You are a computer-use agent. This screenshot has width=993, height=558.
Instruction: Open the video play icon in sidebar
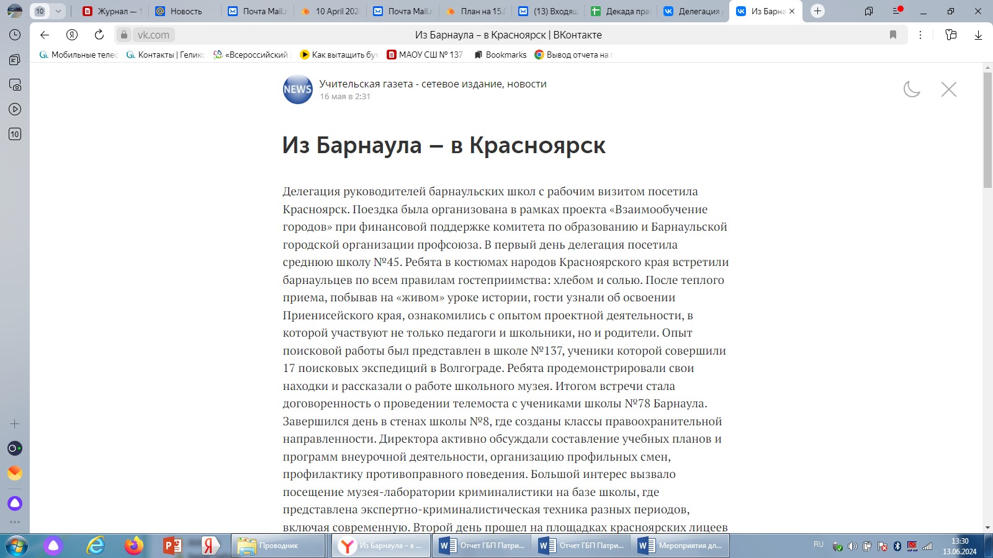point(15,109)
